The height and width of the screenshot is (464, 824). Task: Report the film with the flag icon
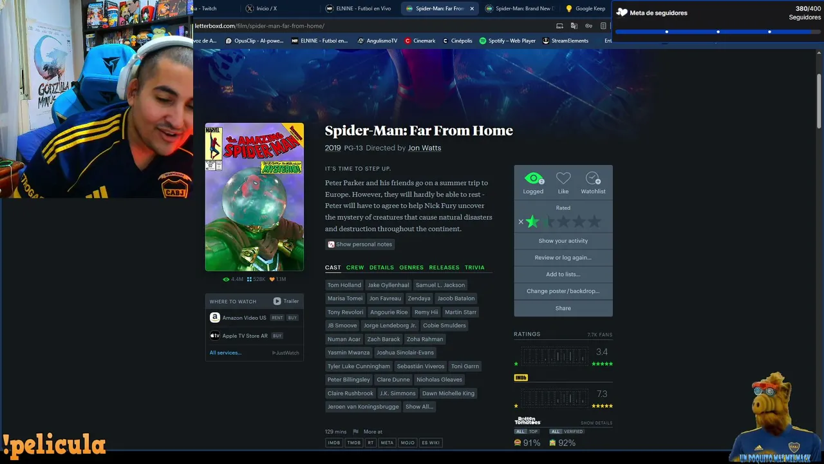[x=355, y=432]
